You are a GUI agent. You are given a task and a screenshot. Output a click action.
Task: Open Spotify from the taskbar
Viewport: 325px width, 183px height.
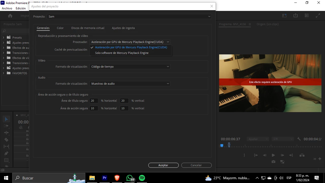[x=142, y=178]
